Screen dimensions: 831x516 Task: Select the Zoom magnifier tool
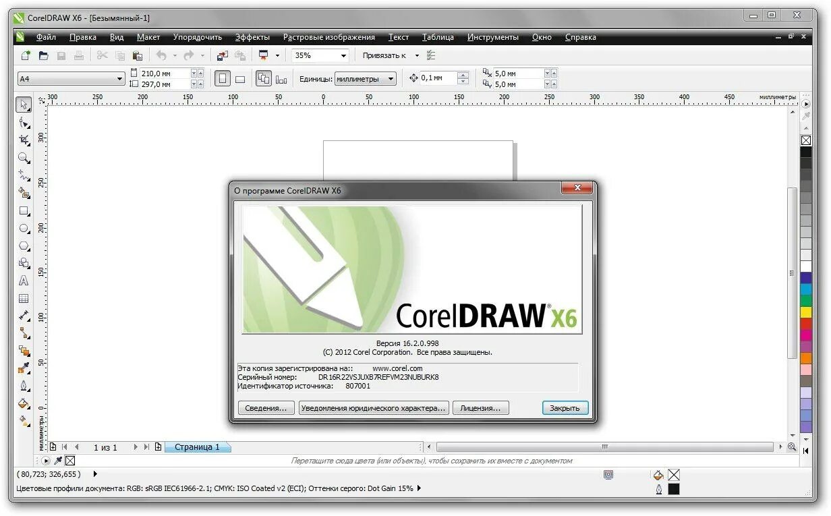24,158
